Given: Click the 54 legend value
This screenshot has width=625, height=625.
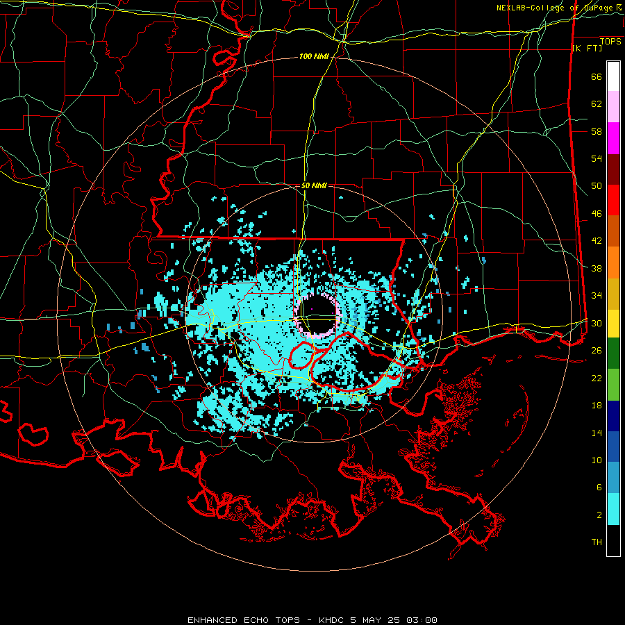Looking at the screenshot, I should 597,158.
